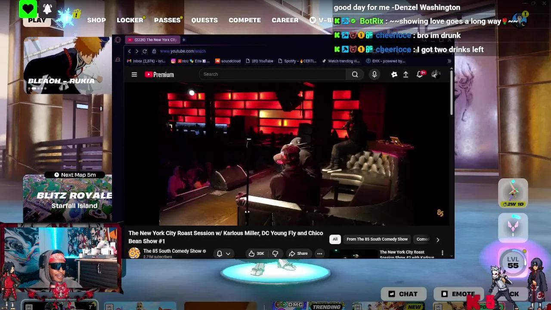This screenshot has width=551, height=310.
Task: Click the page vertical scrollbar in browser
Action: [451, 93]
